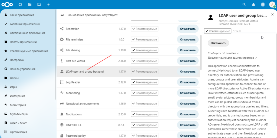Disable the Nextcloud announcements app
277x138 pixels.
[188, 104]
